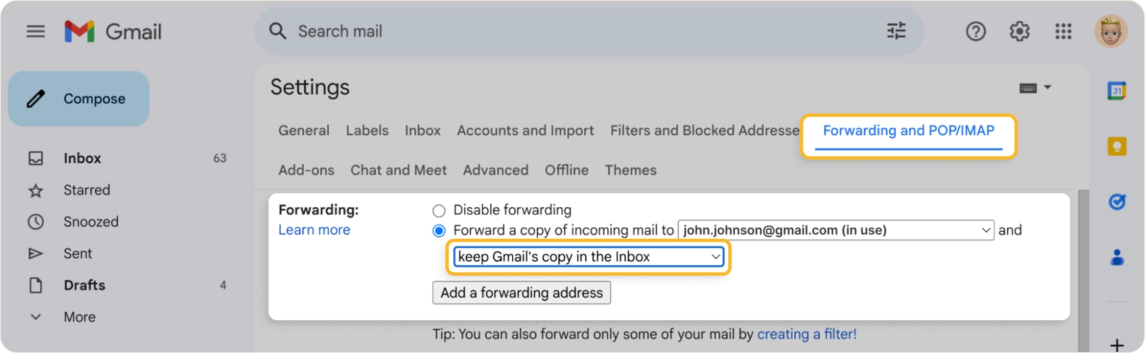Open the Google apps grid
The height and width of the screenshot is (353, 1145).
click(x=1063, y=31)
